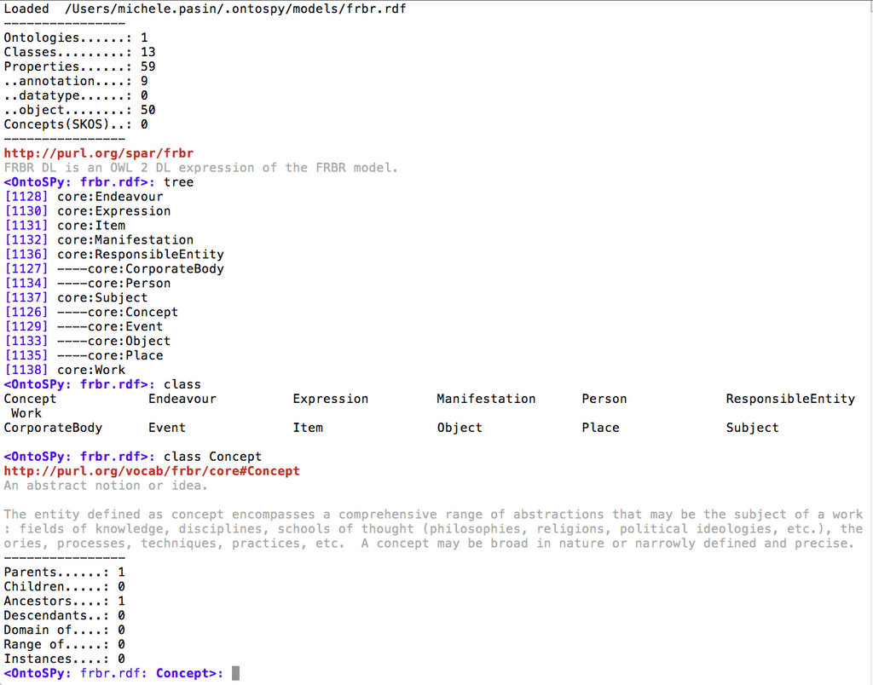Click 'Place' in the class listing
The height and width of the screenshot is (685, 873).
pyautogui.click(x=600, y=428)
